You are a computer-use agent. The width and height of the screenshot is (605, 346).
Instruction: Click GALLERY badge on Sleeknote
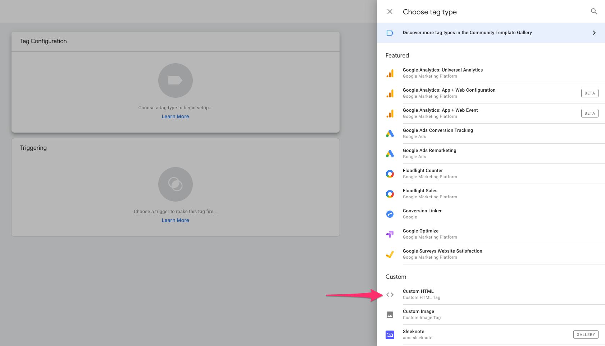586,335
